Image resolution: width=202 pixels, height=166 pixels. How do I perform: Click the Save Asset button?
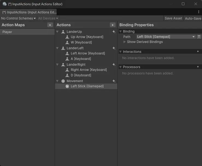(x=173, y=18)
